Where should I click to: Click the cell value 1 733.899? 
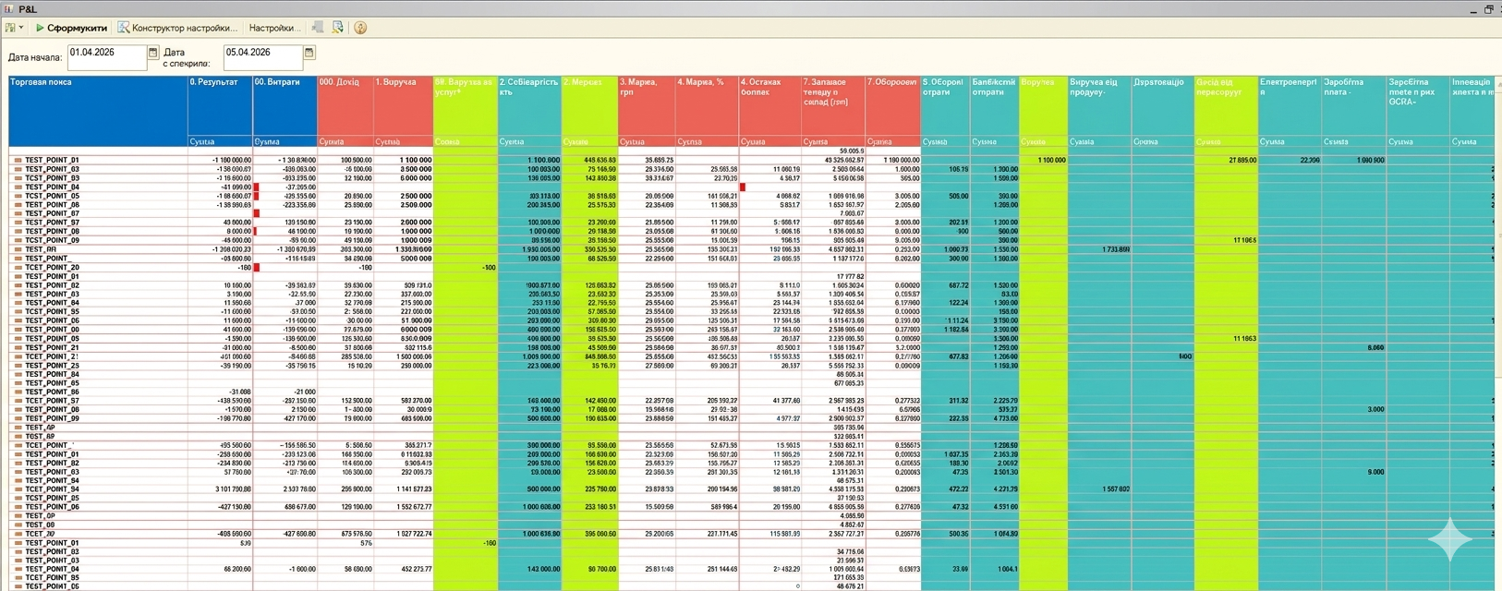pos(1115,250)
